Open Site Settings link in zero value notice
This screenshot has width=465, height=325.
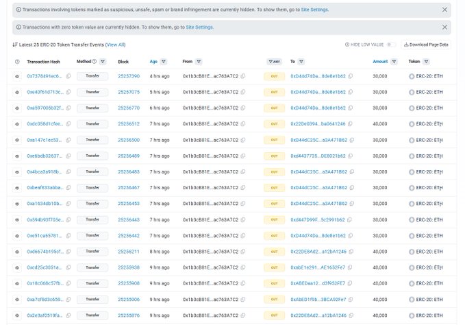tap(199, 27)
